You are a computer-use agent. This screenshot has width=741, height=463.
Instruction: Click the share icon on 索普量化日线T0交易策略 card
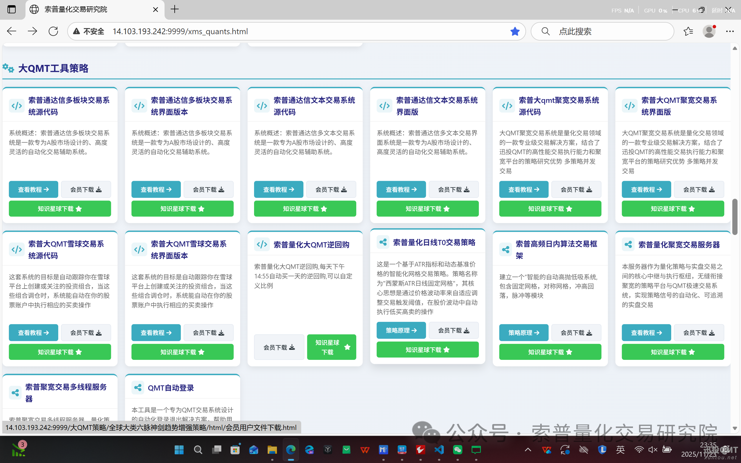click(x=383, y=242)
